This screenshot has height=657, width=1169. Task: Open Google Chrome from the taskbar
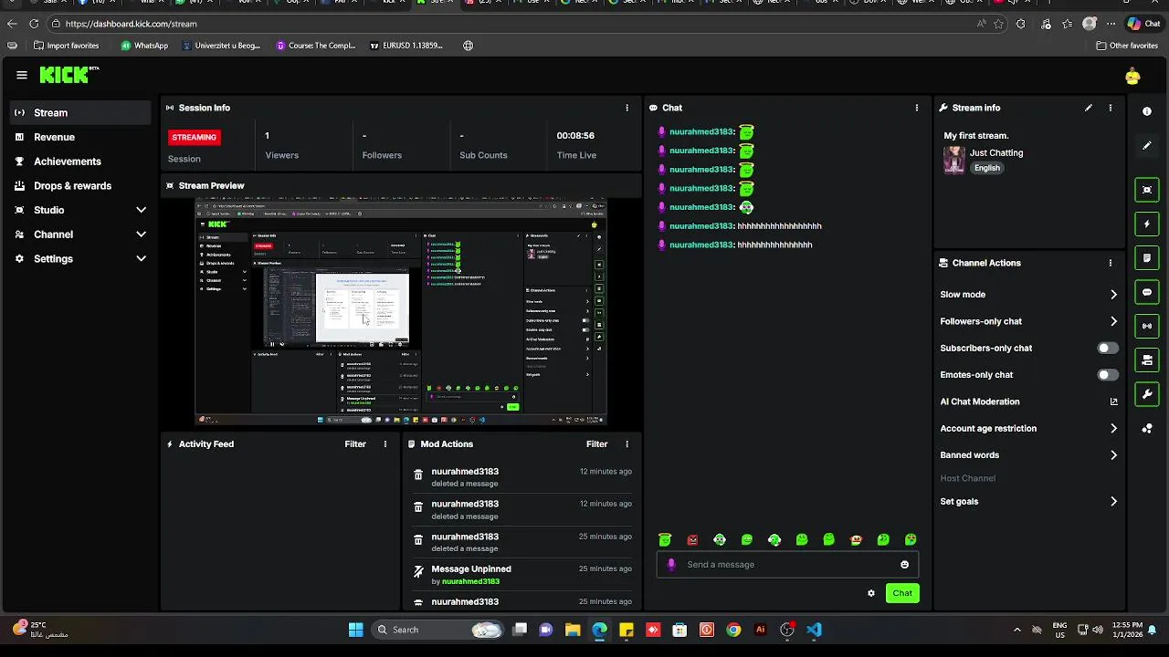733,630
